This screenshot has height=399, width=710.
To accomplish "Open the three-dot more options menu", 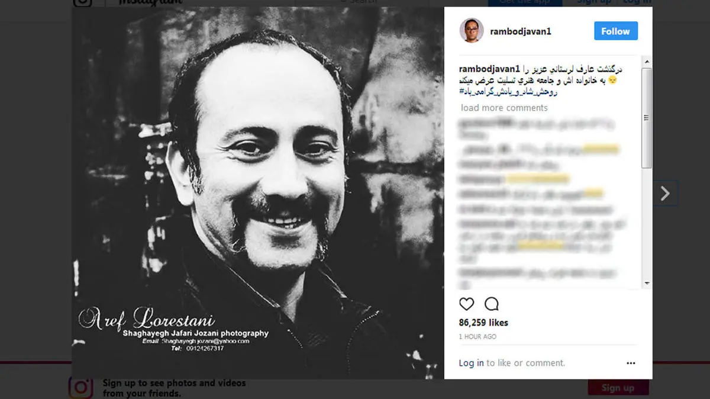I will pos(631,363).
